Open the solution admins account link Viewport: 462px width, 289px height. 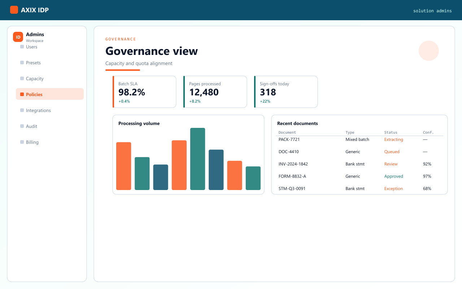click(432, 11)
